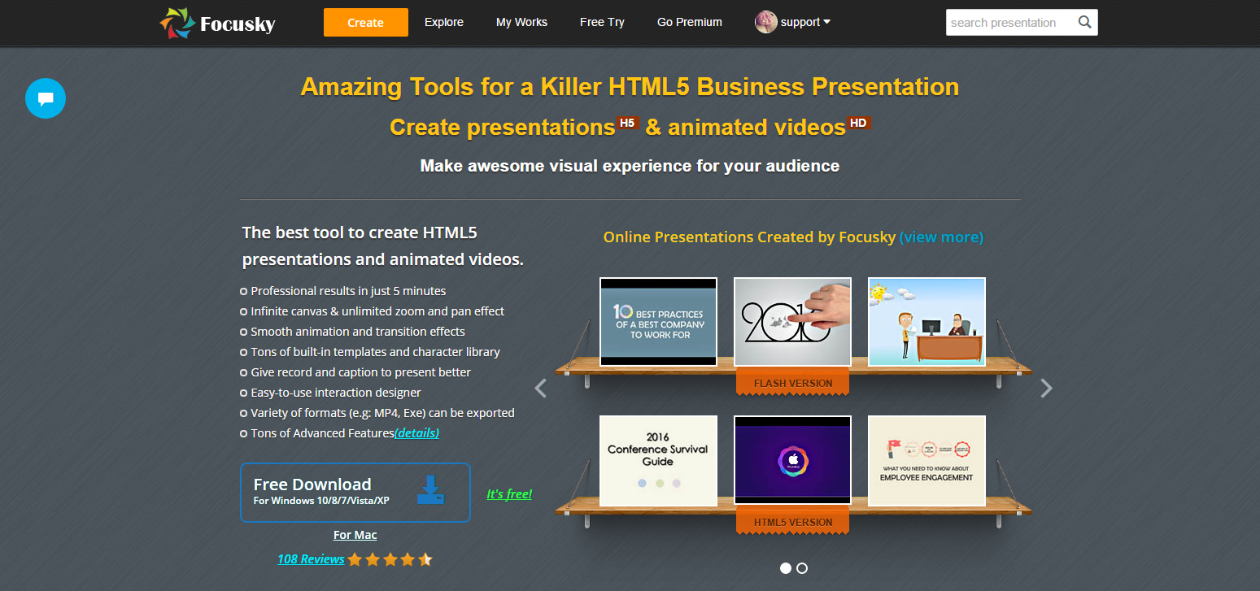This screenshot has height=591, width=1260.
Task: Click the Focusky logo
Action: tap(217, 23)
